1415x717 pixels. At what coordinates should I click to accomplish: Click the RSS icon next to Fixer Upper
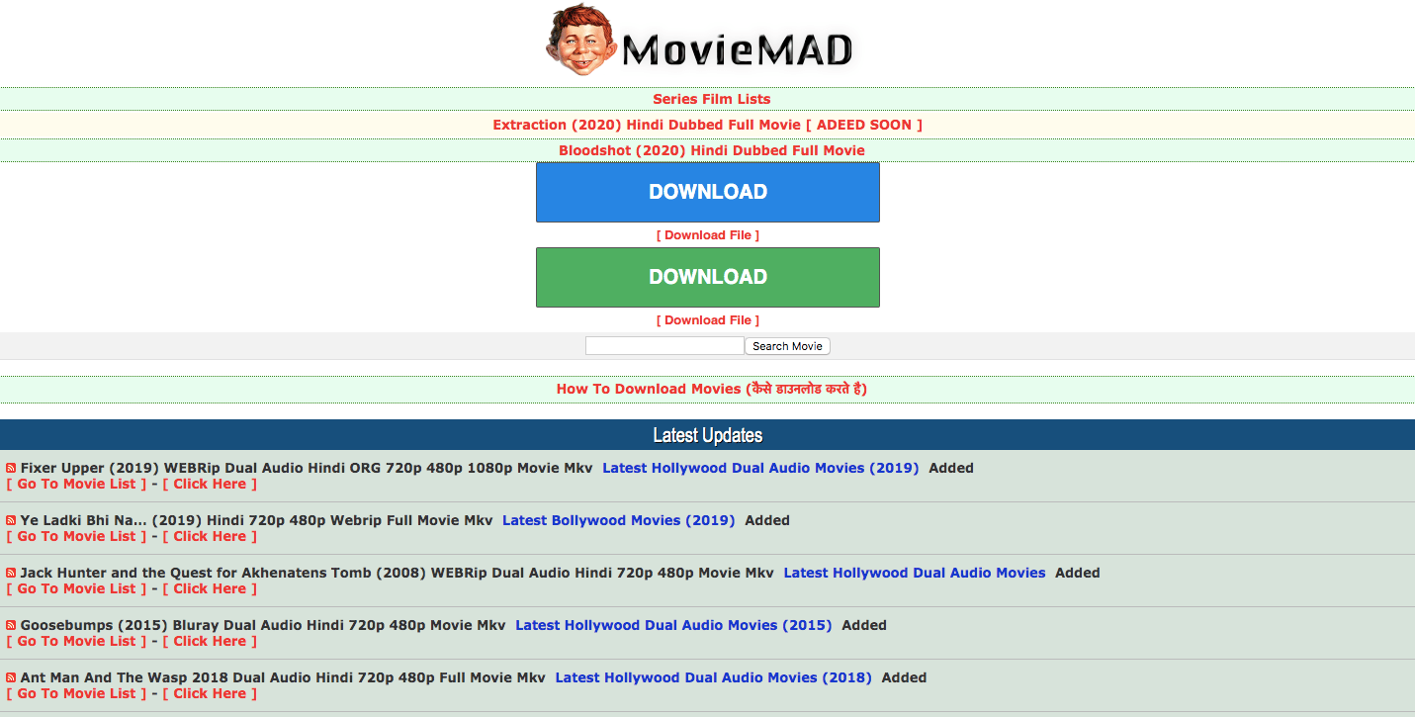click(10, 467)
